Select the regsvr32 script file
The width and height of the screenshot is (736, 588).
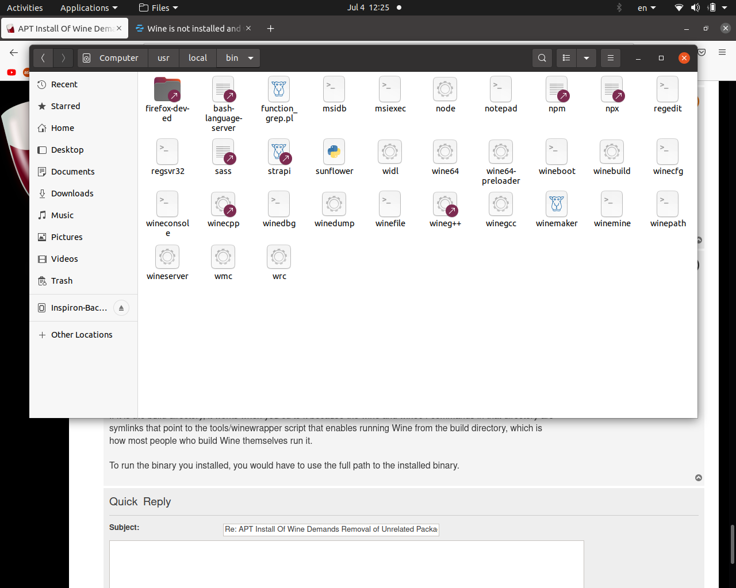point(167,152)
